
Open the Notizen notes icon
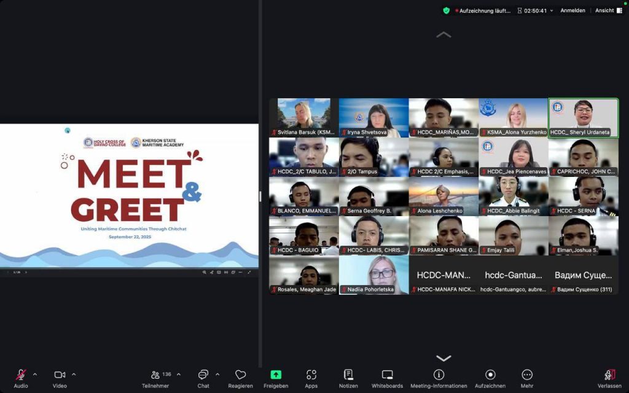348,375
